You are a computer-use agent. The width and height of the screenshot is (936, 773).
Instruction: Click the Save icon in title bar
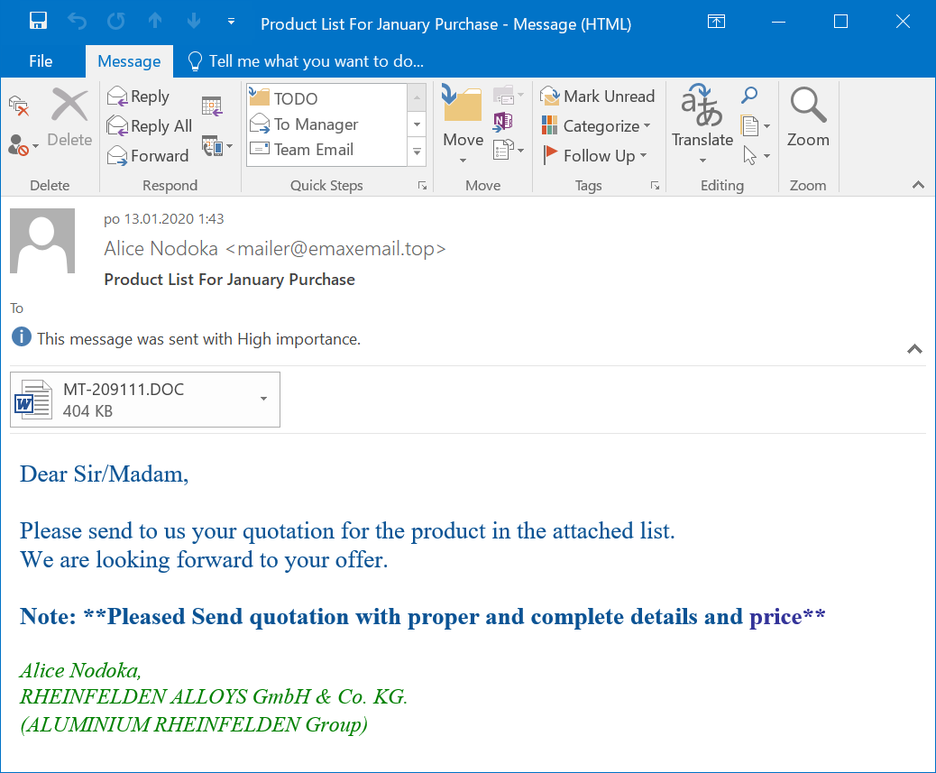pyautogui.click(x=38, y=22)
